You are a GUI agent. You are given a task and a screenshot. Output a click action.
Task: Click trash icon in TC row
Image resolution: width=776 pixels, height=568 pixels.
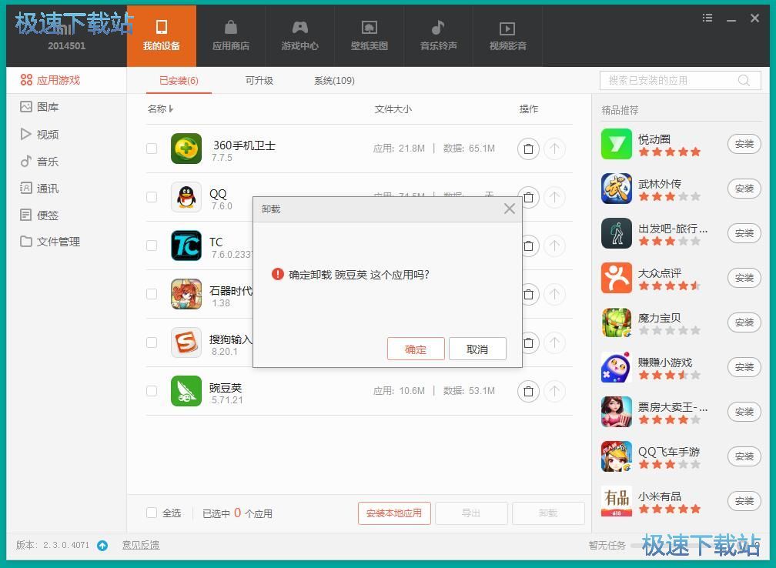pos(529,246)
